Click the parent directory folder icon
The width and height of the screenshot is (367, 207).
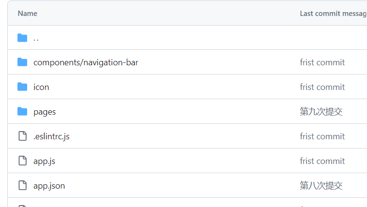pos(22,38)
